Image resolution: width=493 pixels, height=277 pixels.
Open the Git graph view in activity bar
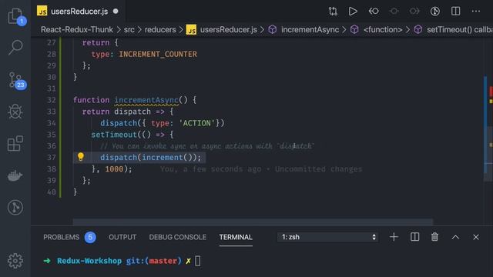[15, 207]
